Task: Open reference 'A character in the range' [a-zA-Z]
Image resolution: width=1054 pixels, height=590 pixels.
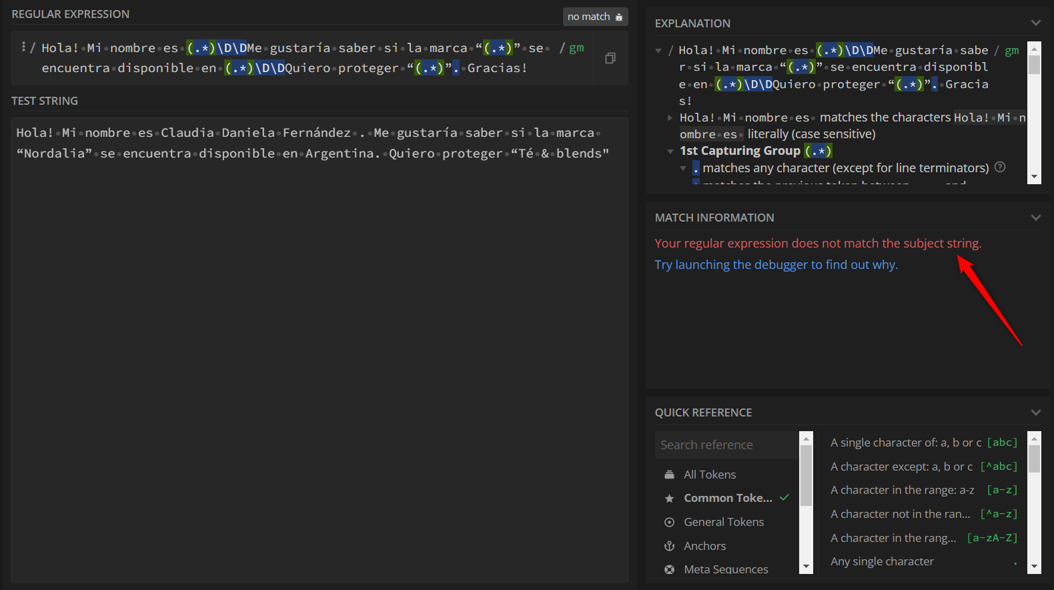Action: 924,538
